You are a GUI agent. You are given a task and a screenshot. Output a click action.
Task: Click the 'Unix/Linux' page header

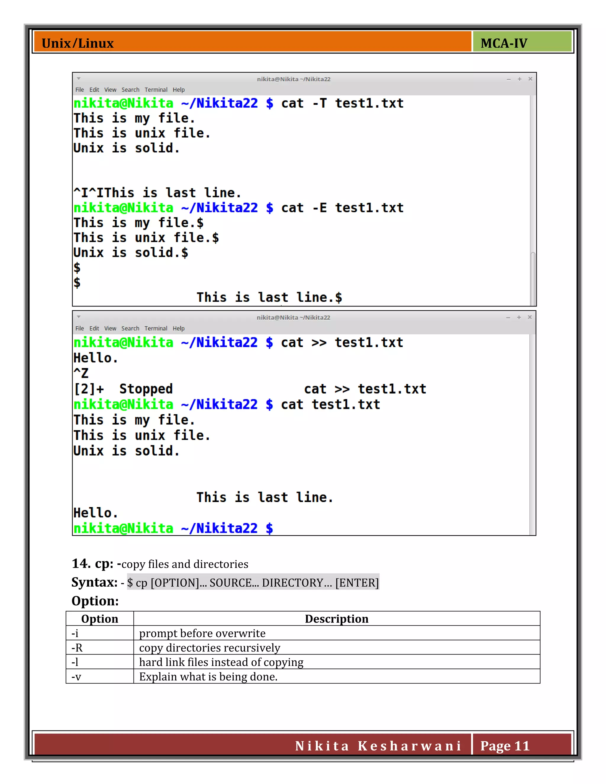(78, 43)
